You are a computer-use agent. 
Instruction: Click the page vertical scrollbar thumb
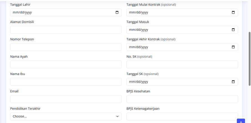(250, 59)
